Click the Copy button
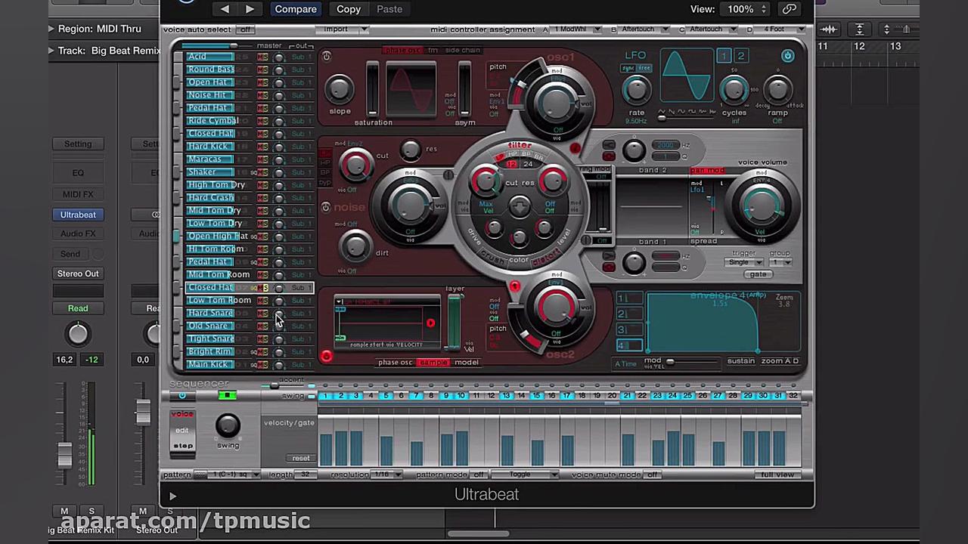 tap(349, 9)
